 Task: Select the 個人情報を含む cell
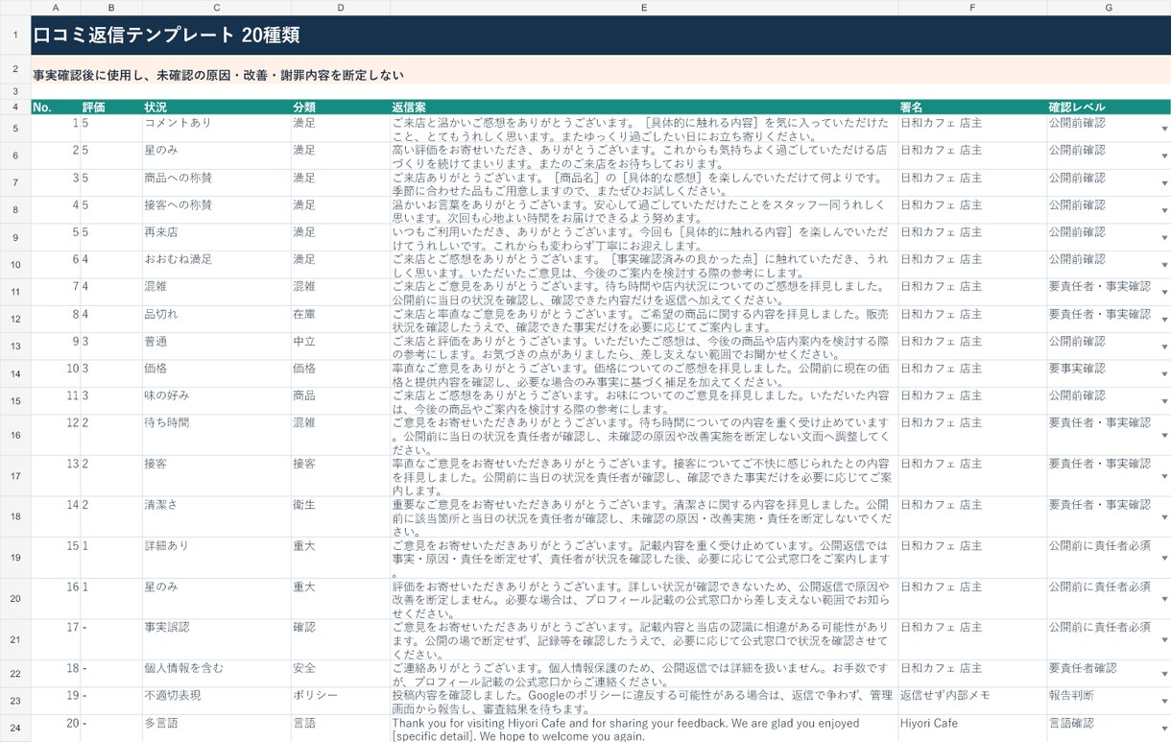[217, 674]
